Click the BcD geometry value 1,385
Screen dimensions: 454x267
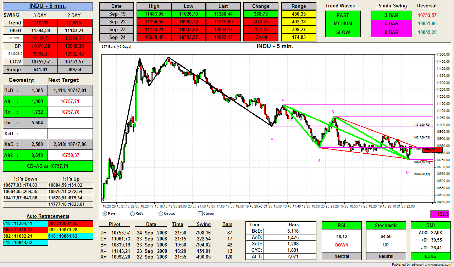[x=37, y=91]
